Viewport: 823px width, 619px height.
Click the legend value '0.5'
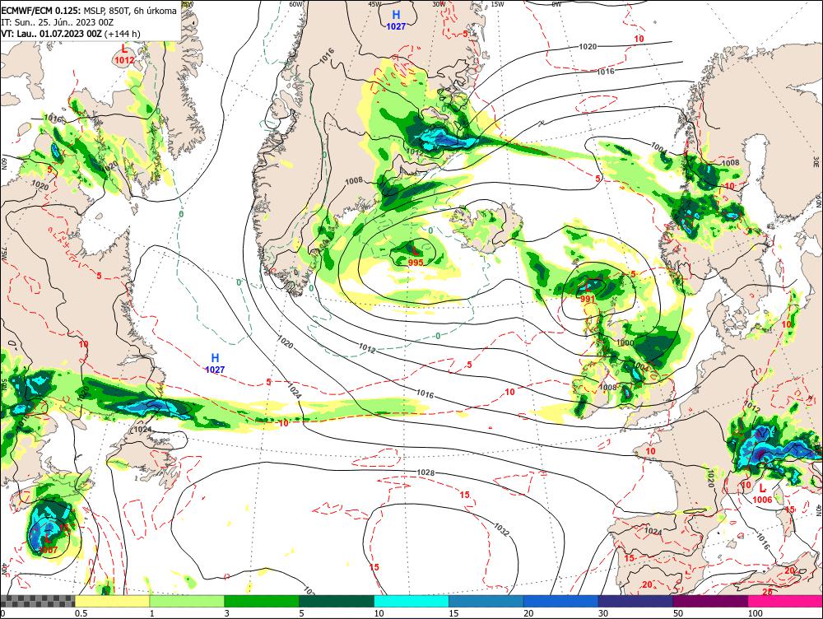click(81, 613)
